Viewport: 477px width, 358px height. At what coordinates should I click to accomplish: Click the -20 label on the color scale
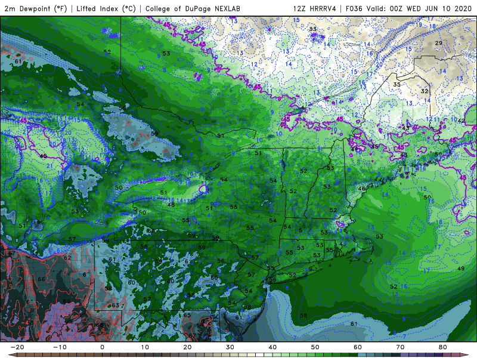17,347
